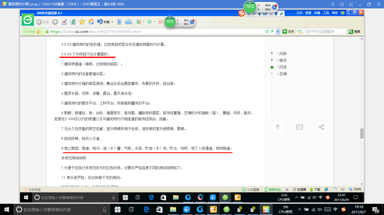Click the cloud sync toolbar icon
This screenshot has width=384, height=215.
pyautogui.click(x=128, y=22)
